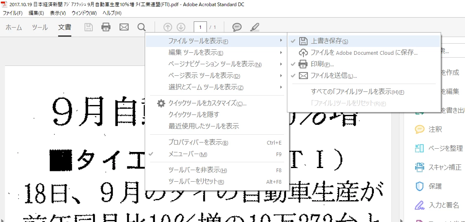The image size is (465, 222).
Task: Open the ウィンドウ(W) menu
Action: 84,13
